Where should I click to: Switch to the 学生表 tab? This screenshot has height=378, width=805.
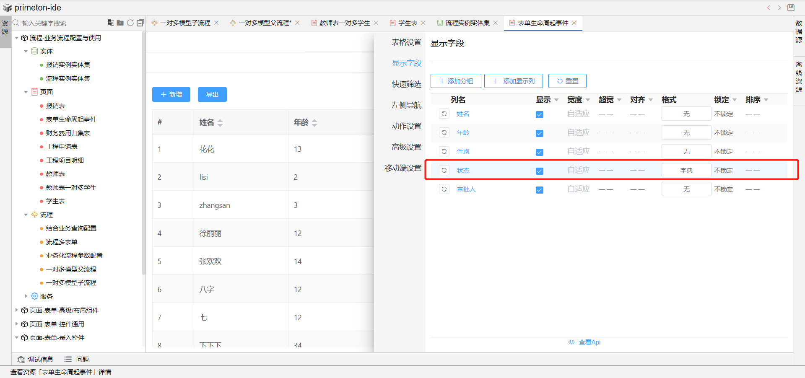(407, 23)
